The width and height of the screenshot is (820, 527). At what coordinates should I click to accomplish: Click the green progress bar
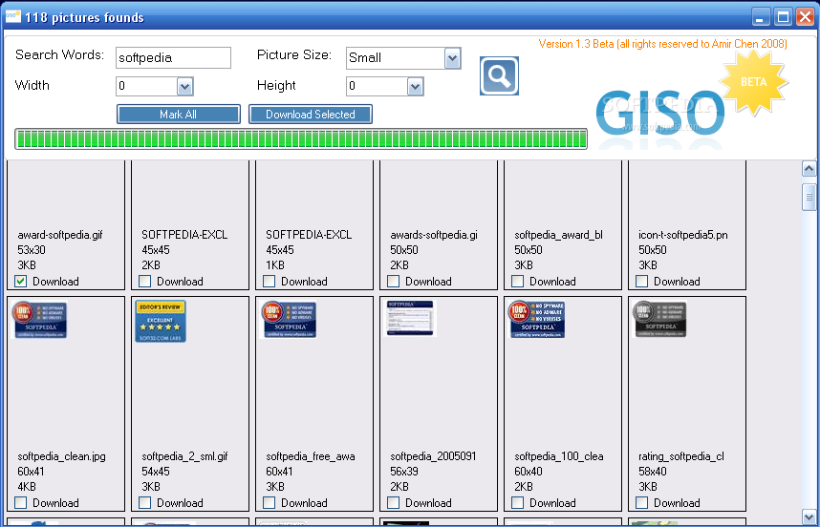pyautogui.click(x=301, y=139)
